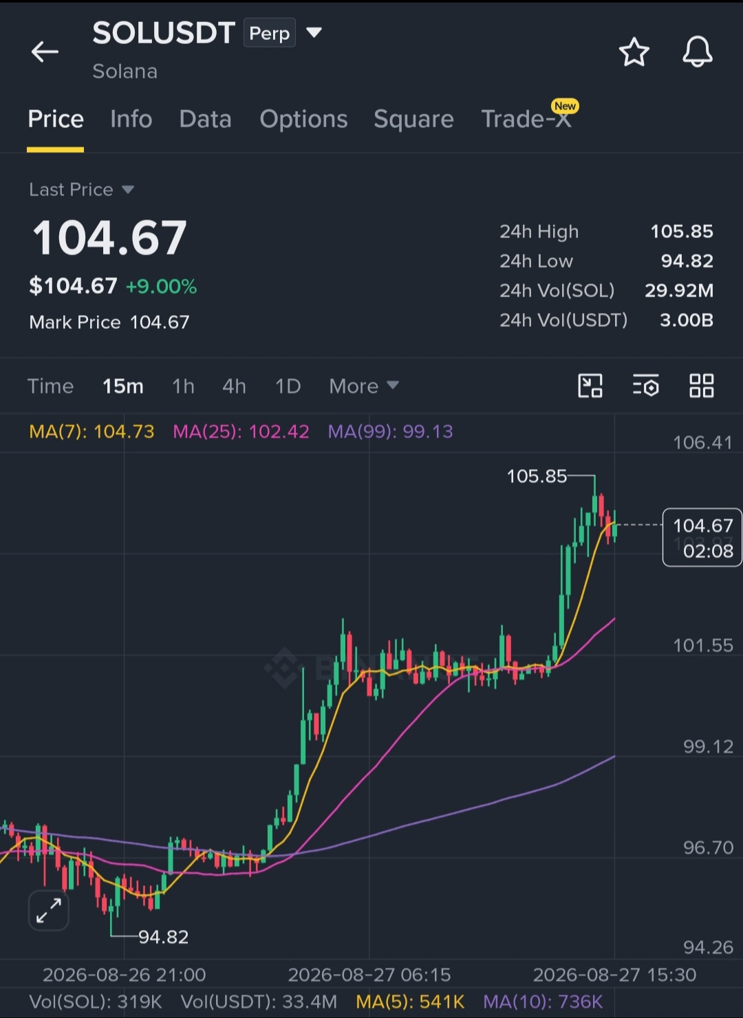Tap the 106.41 price axis label
743x1018 pixels.
point(703,442)
